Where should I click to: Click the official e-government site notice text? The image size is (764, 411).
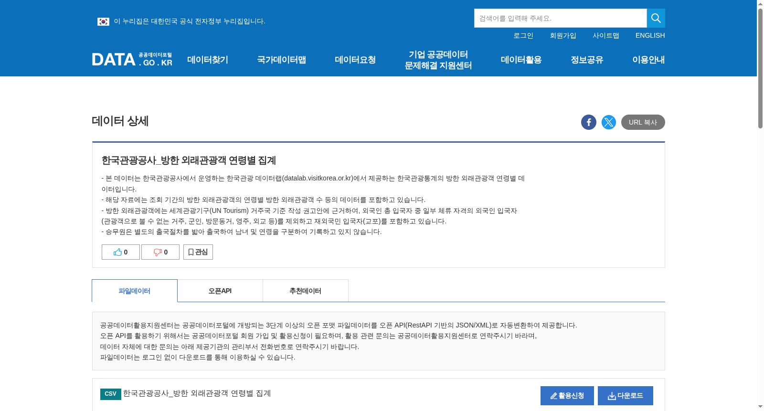coord(190,21)
